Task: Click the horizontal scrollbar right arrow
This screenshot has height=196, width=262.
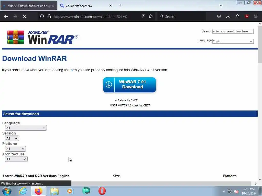Action: (x=256, y=183)
